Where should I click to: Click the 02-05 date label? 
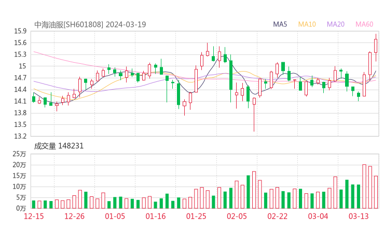pyautogui.click(x=237, y=216)
